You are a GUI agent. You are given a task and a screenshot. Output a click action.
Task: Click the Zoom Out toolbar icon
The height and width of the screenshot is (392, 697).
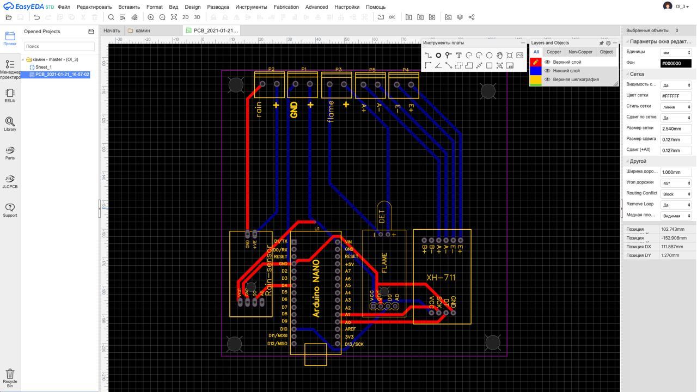click(x=162, y=17)
